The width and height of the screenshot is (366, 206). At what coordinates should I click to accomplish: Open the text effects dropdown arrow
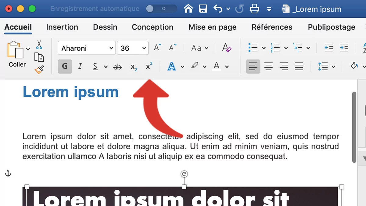182,67
